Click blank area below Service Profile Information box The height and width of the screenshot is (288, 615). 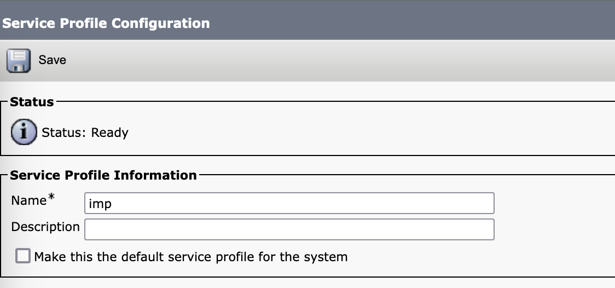pos(306,283)
